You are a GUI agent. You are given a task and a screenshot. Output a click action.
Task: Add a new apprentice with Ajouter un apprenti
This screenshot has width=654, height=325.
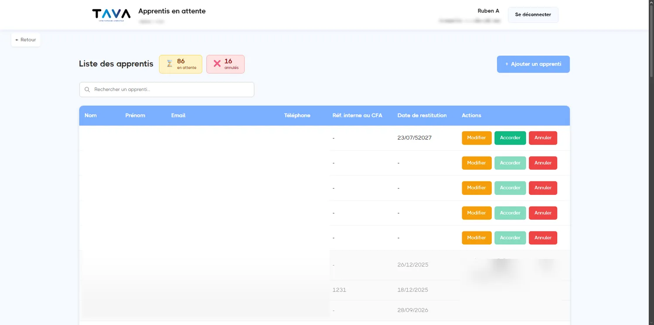(x=533, y=64)
